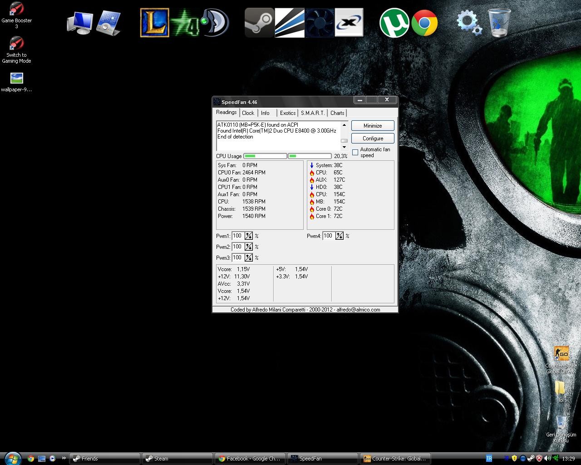Enable the Automatic fan speed checkbox
Viewport: 581px width, 465px height.
[x=355, y=153]
